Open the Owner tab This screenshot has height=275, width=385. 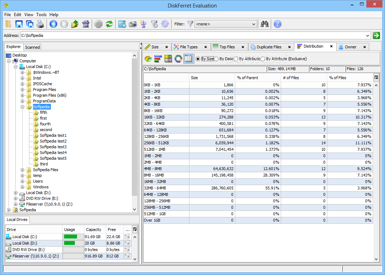[350, 47]
